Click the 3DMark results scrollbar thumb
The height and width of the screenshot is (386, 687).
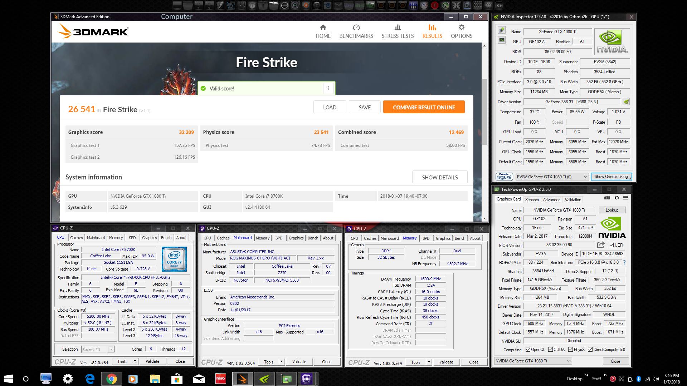coord(484,112)
